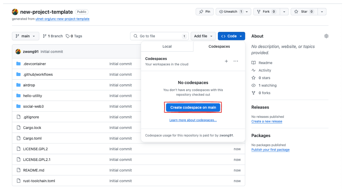Open the main branch selector dropdown
The height and width of the screenshot is (192, 345).
tap(26, 36)
